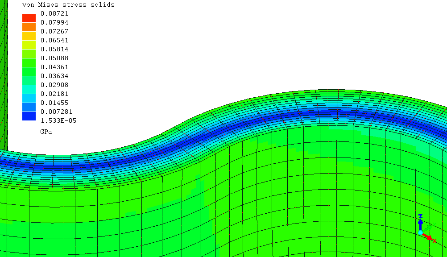Screen dimensions: 447x257
Task: Click the coordinate axis triad icon
Action: (x=427, y=229)
